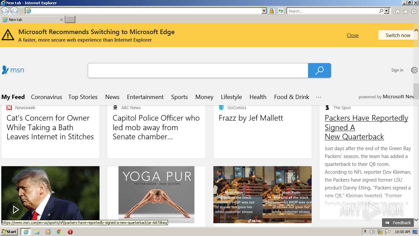Screen dimensions: 419x236
Task: Open the recent pages dropdown arrow
Action: click(x=21, y=11)
